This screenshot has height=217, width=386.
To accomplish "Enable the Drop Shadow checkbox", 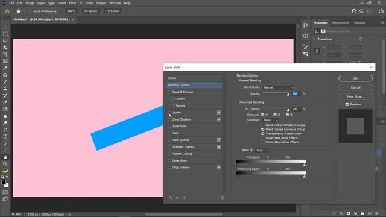I will pos(170,168).
